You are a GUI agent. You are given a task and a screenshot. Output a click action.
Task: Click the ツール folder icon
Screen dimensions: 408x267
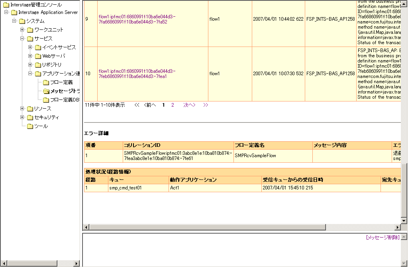pos(30,126)
